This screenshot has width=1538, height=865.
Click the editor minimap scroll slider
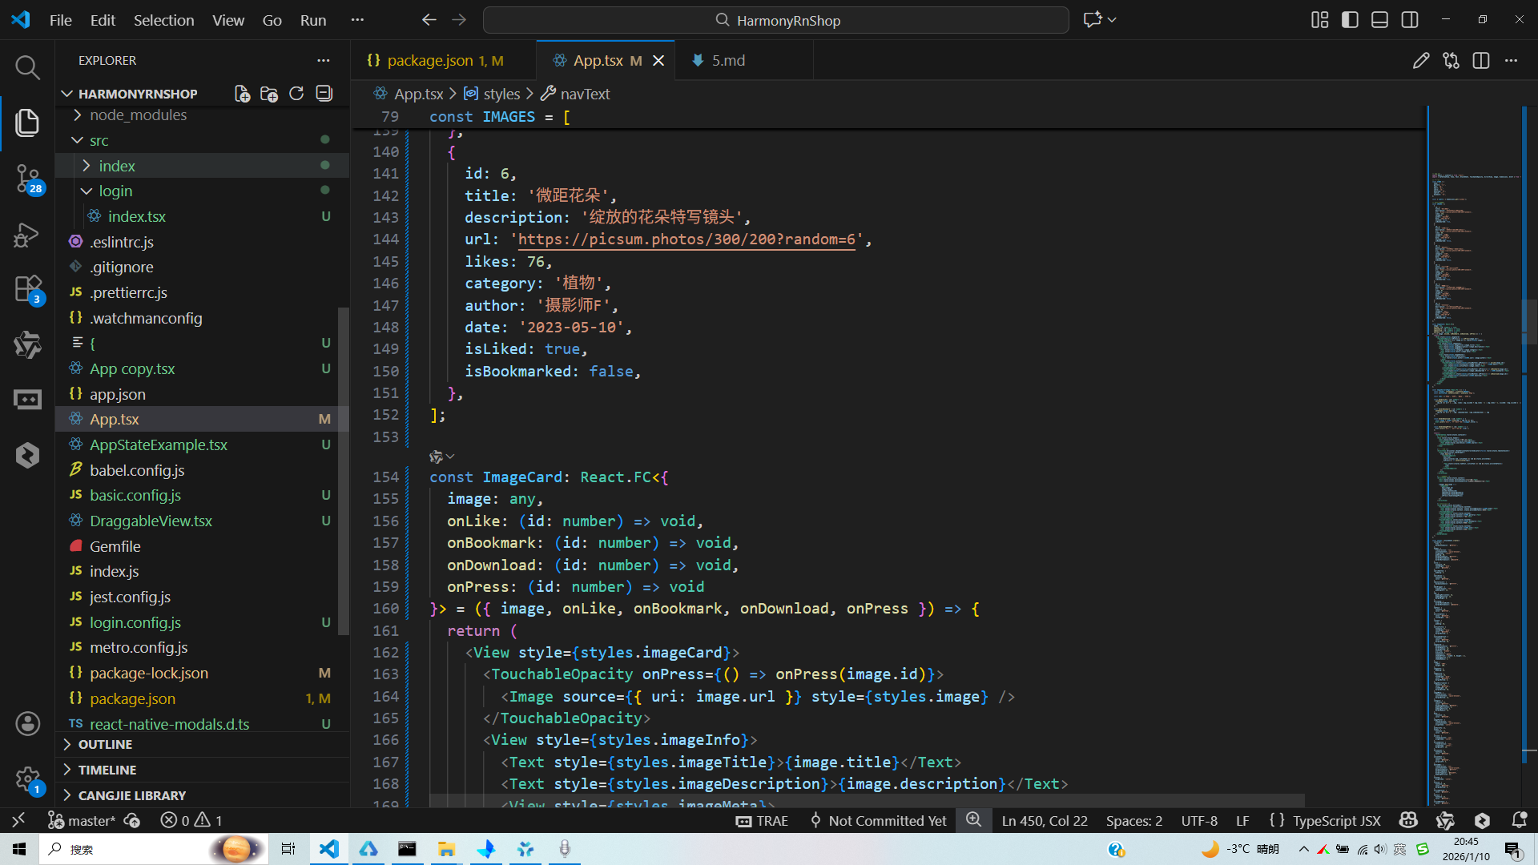[x=1528, y=320]
